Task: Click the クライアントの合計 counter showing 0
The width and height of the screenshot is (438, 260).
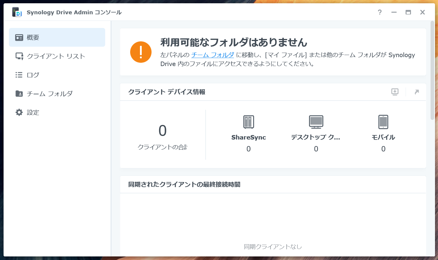Action: (x=162, y=131)
